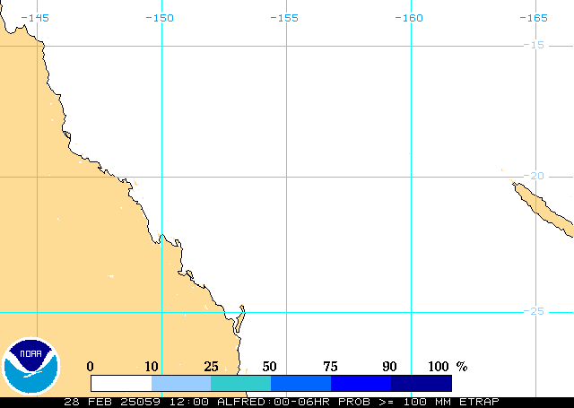
Task: Click the -150 longitude label
Action: point(160,18)
